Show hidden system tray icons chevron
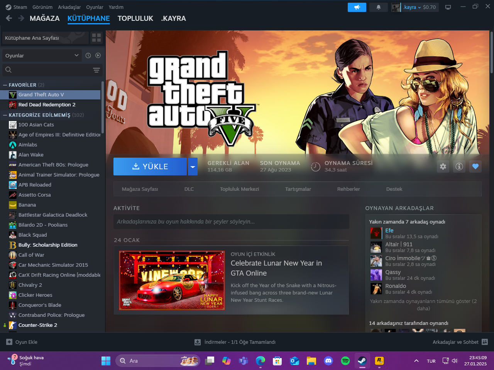The image size is (494, 370). (416, 361)
